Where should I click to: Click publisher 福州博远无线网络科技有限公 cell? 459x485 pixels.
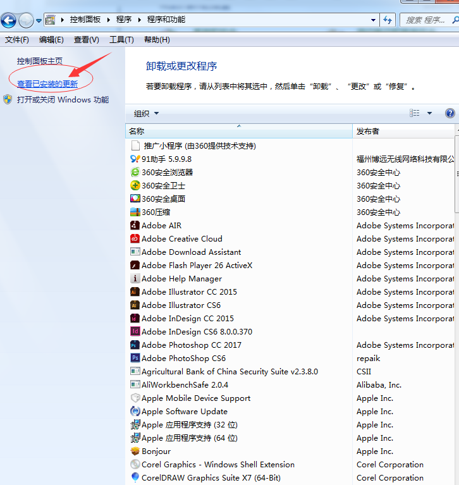click(x=405, y=159)
